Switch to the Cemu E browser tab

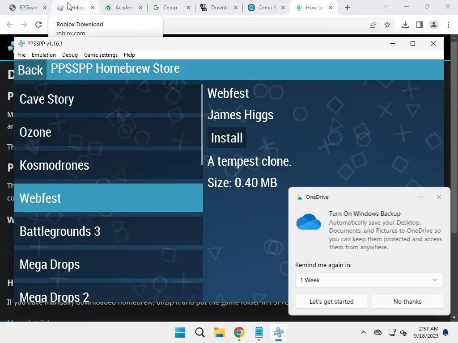coord(267,8)
